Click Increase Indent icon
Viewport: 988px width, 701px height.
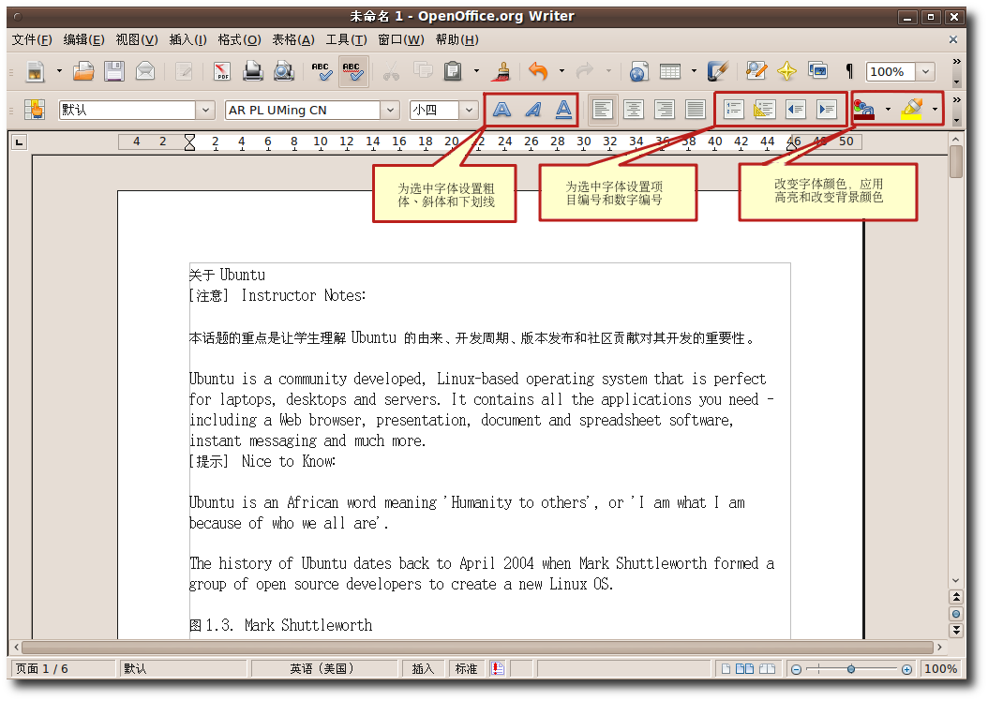coord(827,110)
